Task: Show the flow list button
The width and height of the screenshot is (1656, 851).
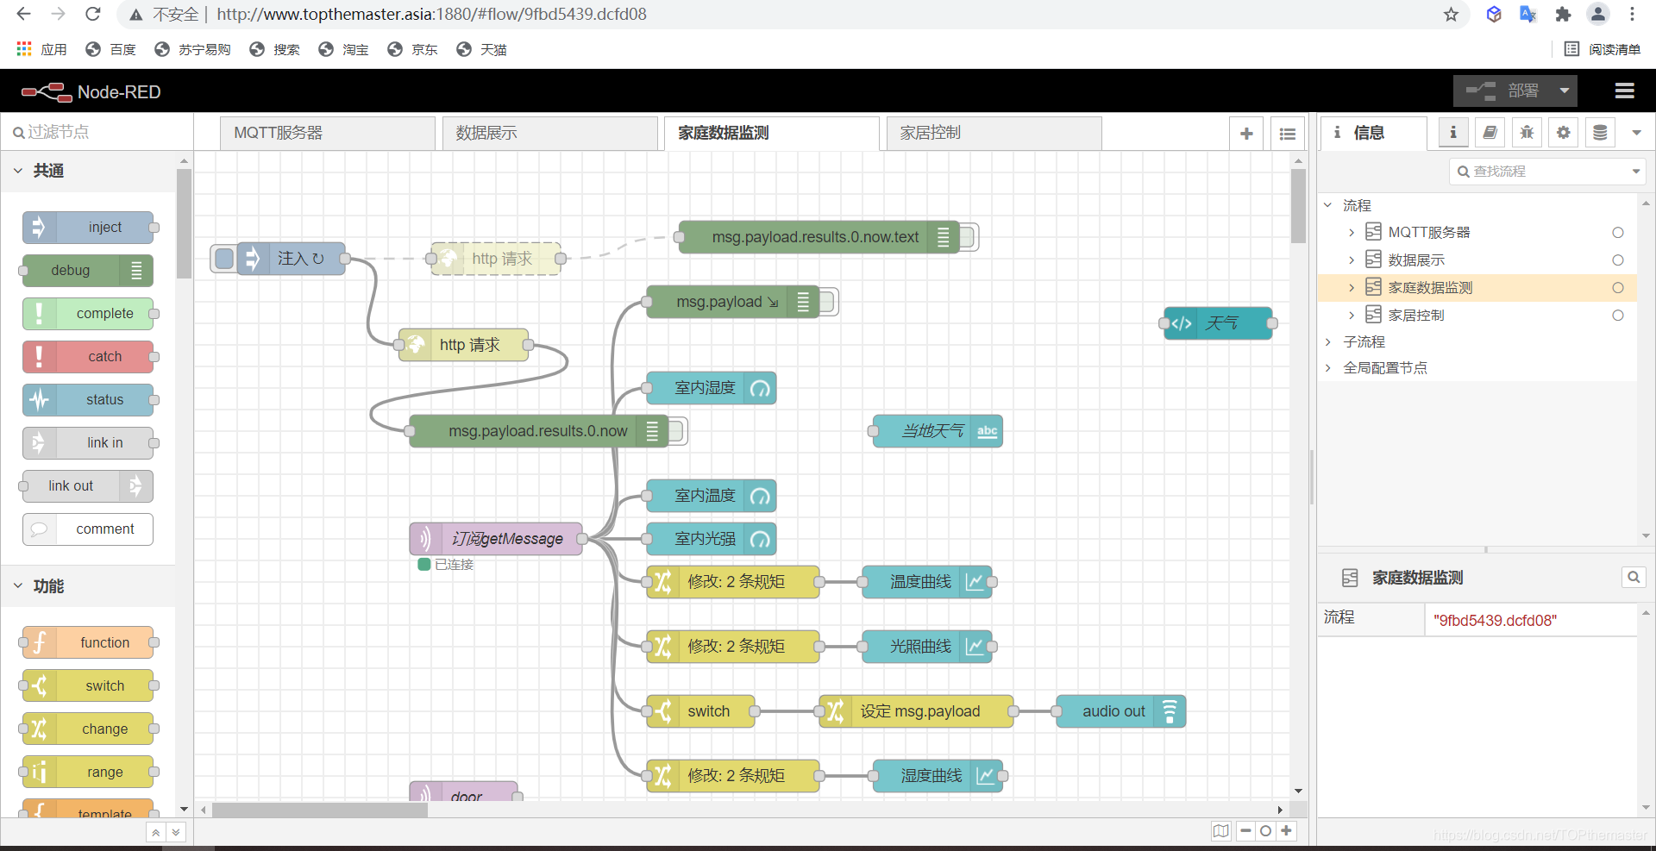Action: coord(1288,134)
